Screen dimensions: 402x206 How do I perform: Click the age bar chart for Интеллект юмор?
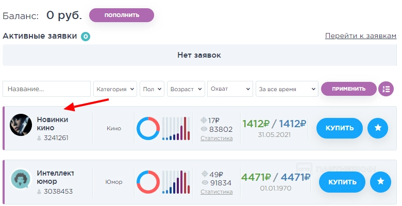coord(176,182)
